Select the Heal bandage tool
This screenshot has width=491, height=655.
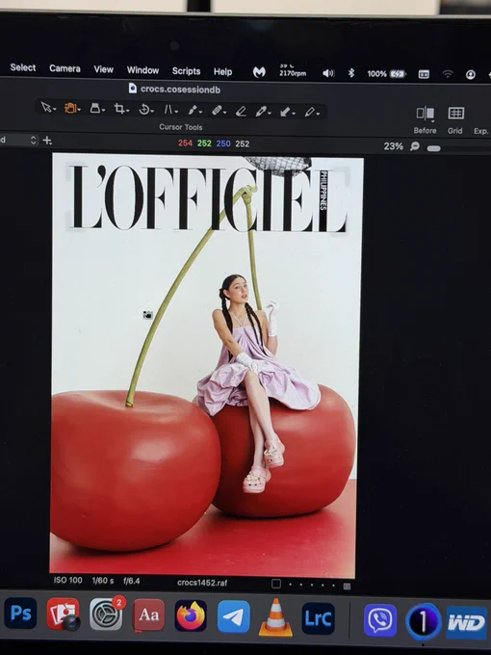pos(218,110)
